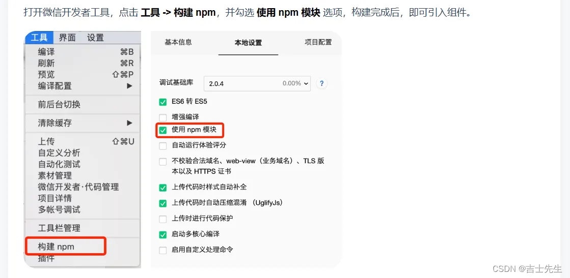Open the 调试基础库 version dropdown
Image resolution: width=570 pixels, height=278 pixels.
(x=257, y=83)
